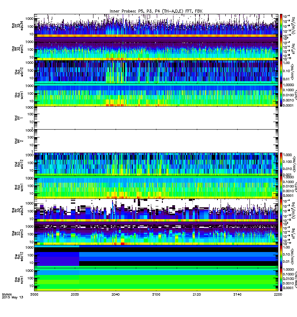Click inside the the fbk scm1 spectrogram

click(x=156, y=280)
